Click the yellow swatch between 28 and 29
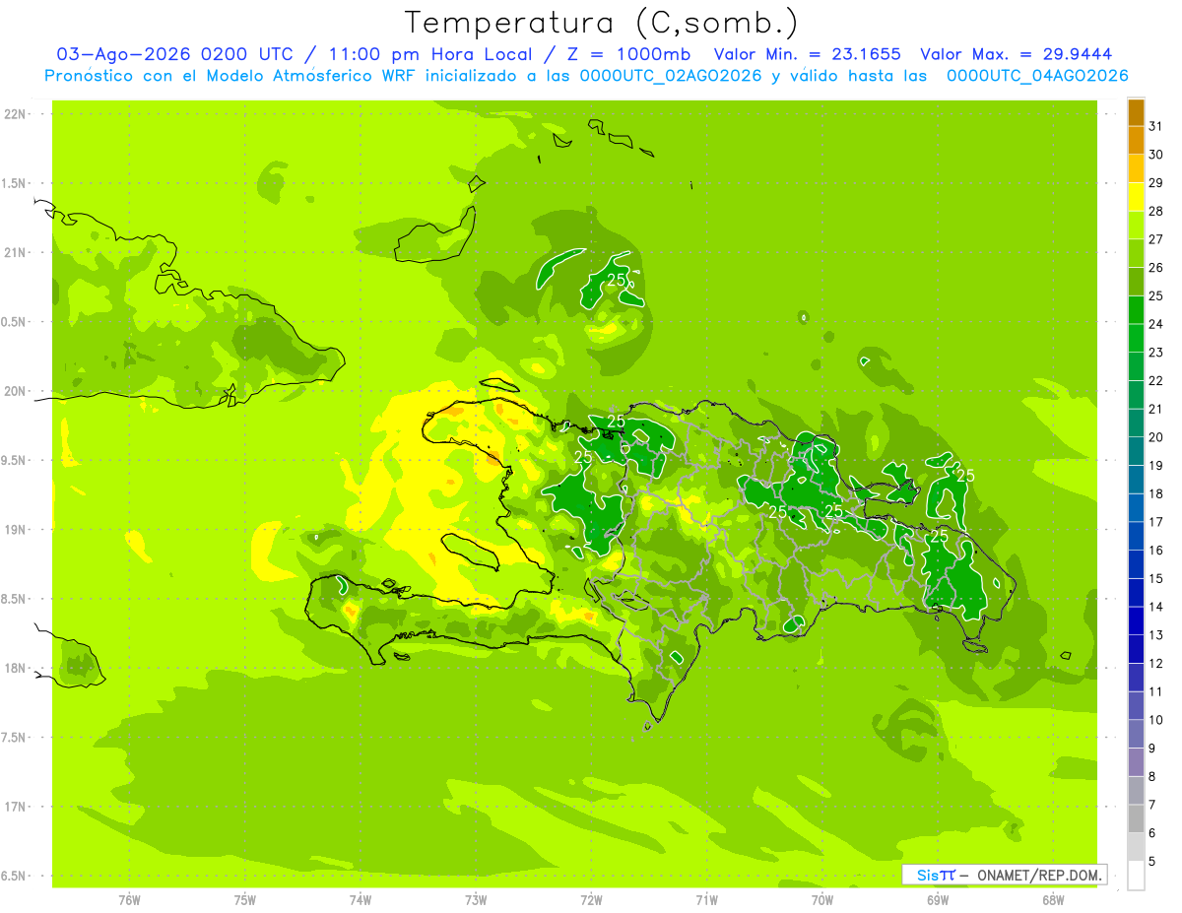 pos(1136,197)
